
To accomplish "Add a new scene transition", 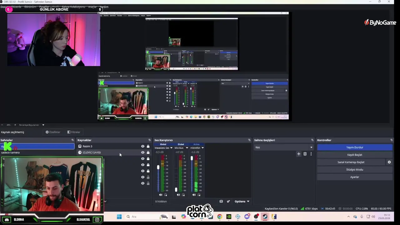I will pos(299,154).
